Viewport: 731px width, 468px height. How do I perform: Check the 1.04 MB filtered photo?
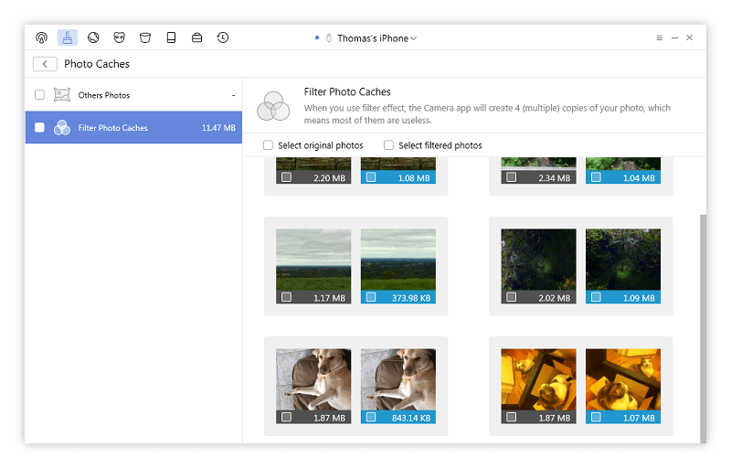(x=596, y=177)
